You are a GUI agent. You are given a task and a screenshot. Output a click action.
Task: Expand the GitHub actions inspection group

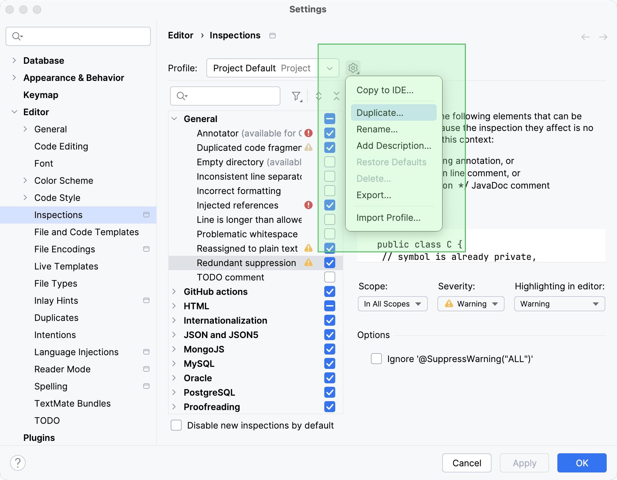point(174,291)
